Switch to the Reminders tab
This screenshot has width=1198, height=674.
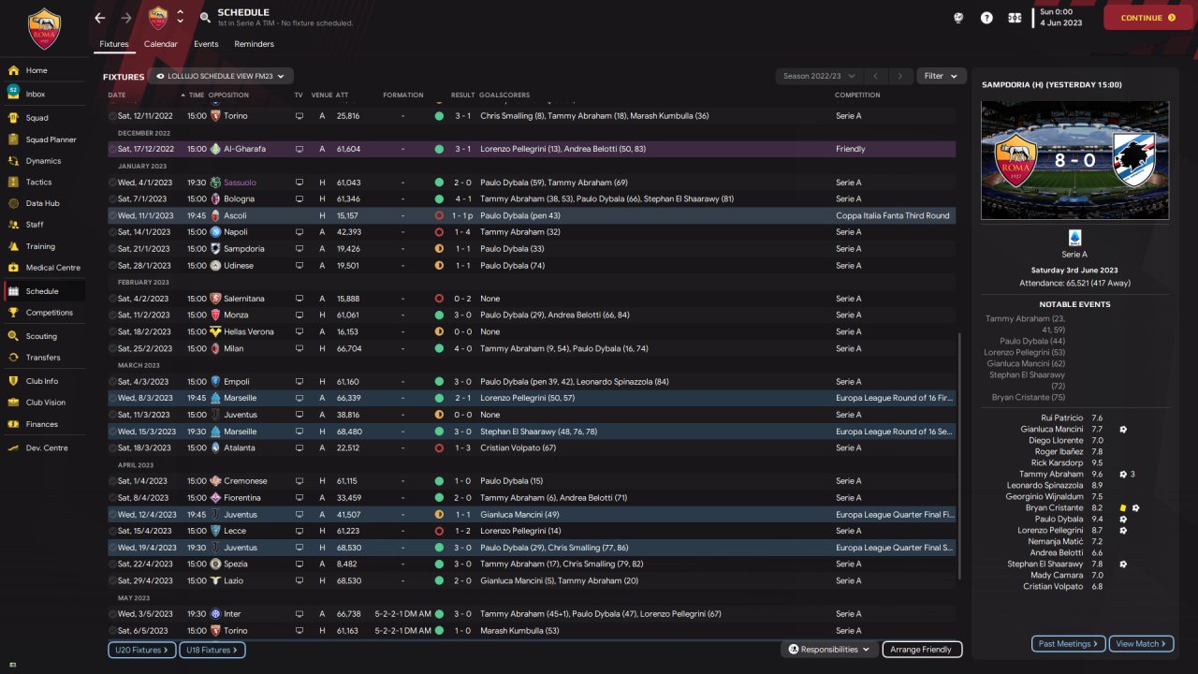point(255,44)
